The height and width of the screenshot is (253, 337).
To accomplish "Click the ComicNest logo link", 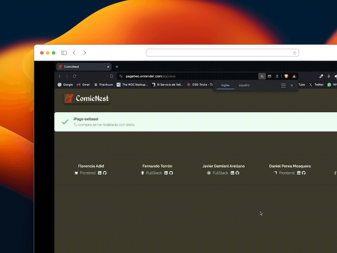I will click(x=87, y=99).
